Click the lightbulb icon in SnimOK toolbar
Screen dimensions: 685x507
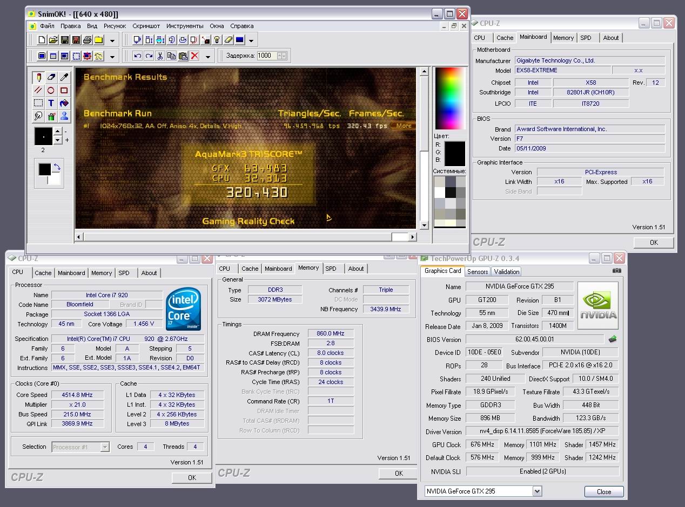[217, 40]
